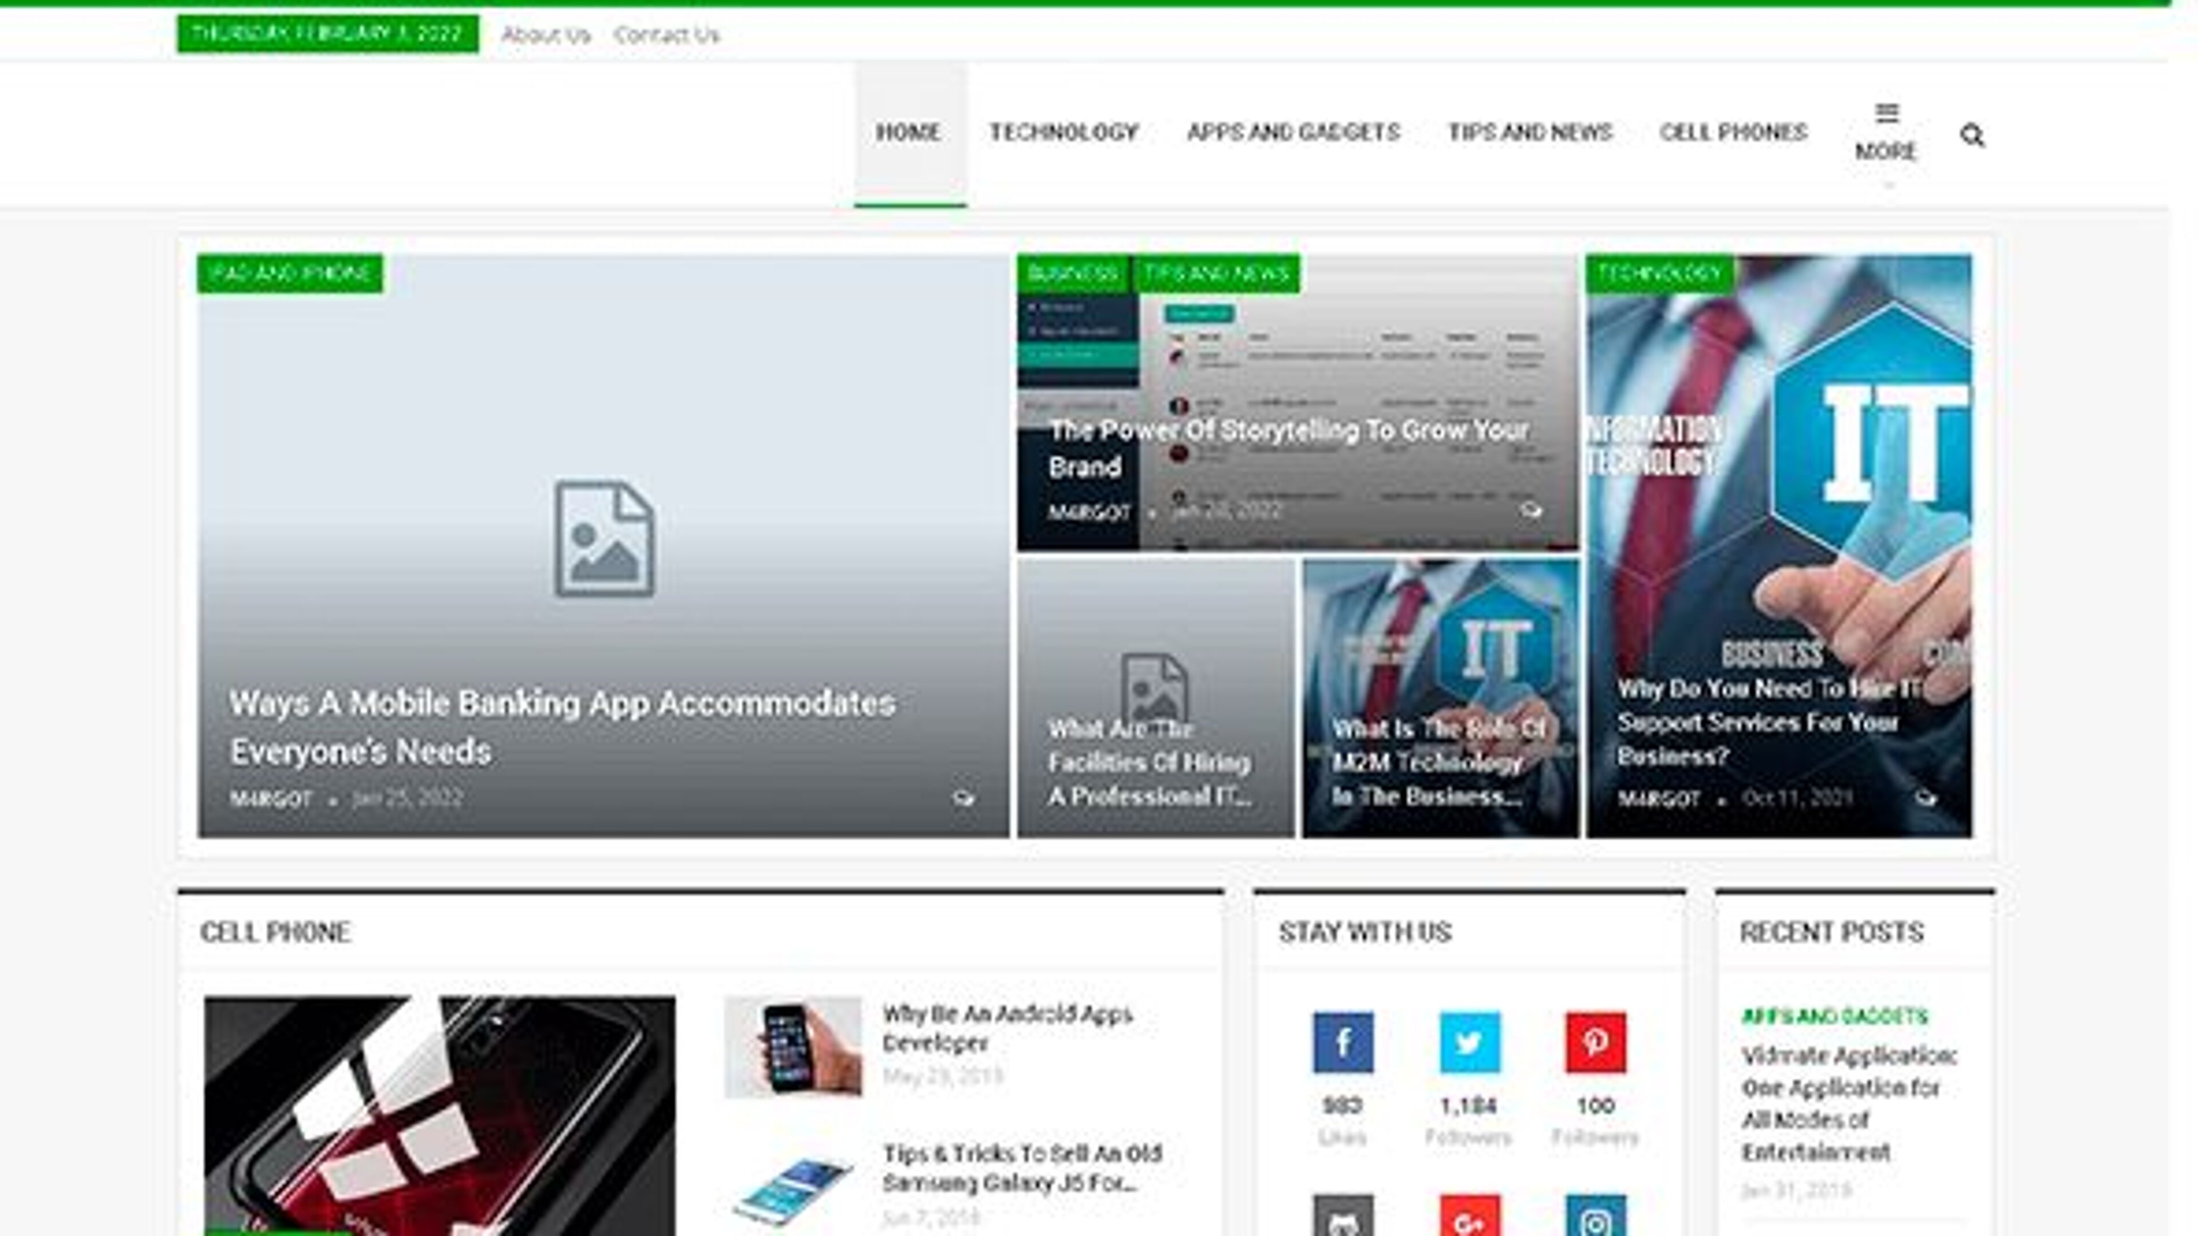Open the Cell Phones menu item
2198x1236 pixels.
[x=1733, y=132]
